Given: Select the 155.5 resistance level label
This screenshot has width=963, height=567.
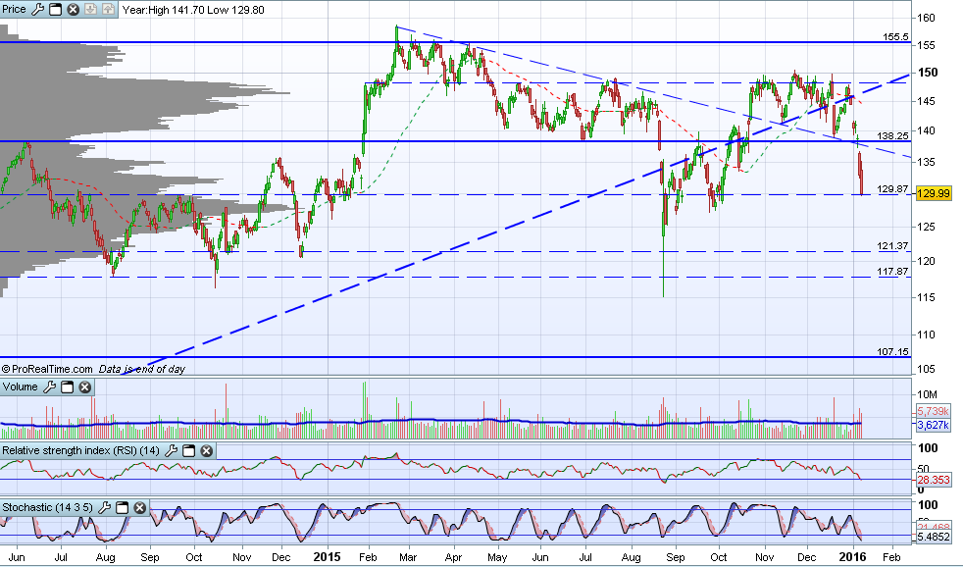Looking at the screenshot, I should coord(895,37).
